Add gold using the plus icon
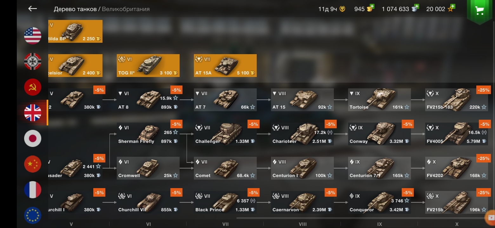This screenshot has width=495, height=228. pos(372,6)
